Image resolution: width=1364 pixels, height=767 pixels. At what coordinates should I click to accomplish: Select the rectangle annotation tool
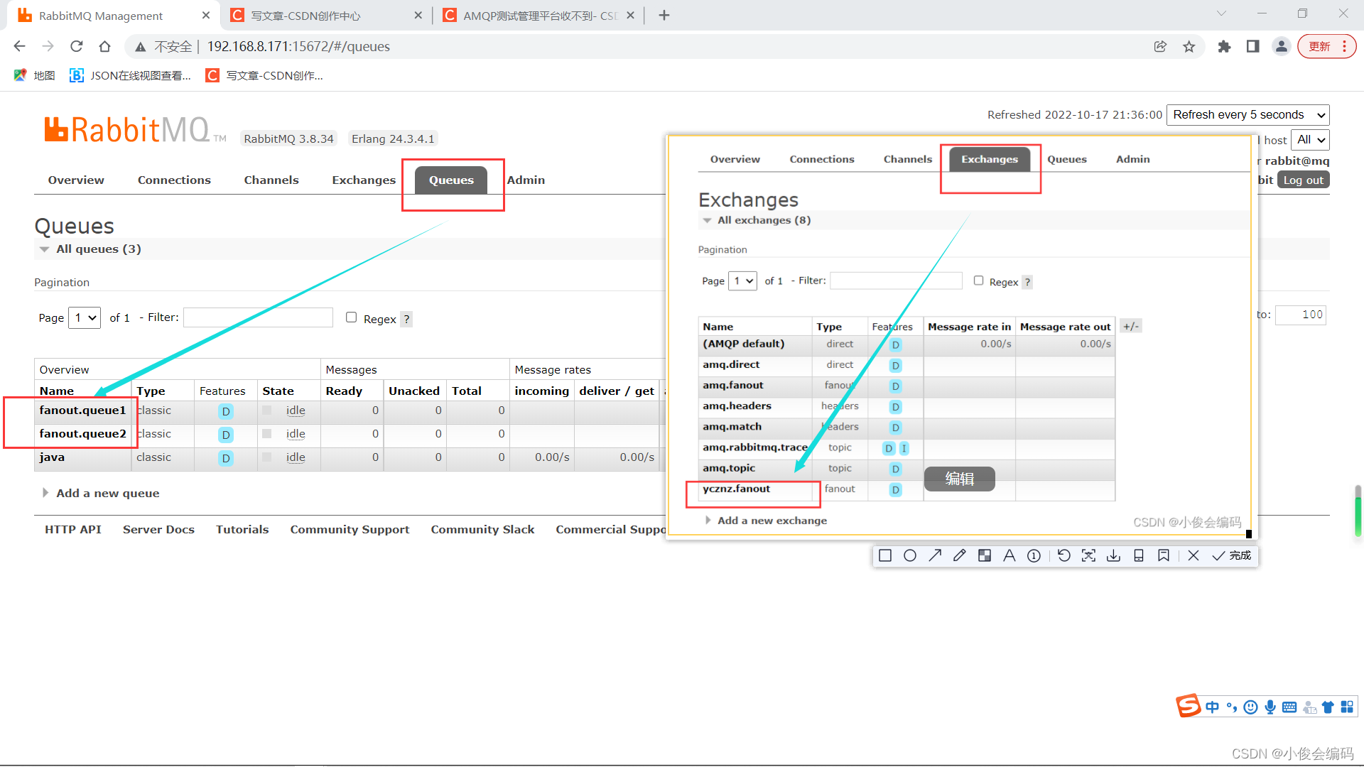coord(885,555)
